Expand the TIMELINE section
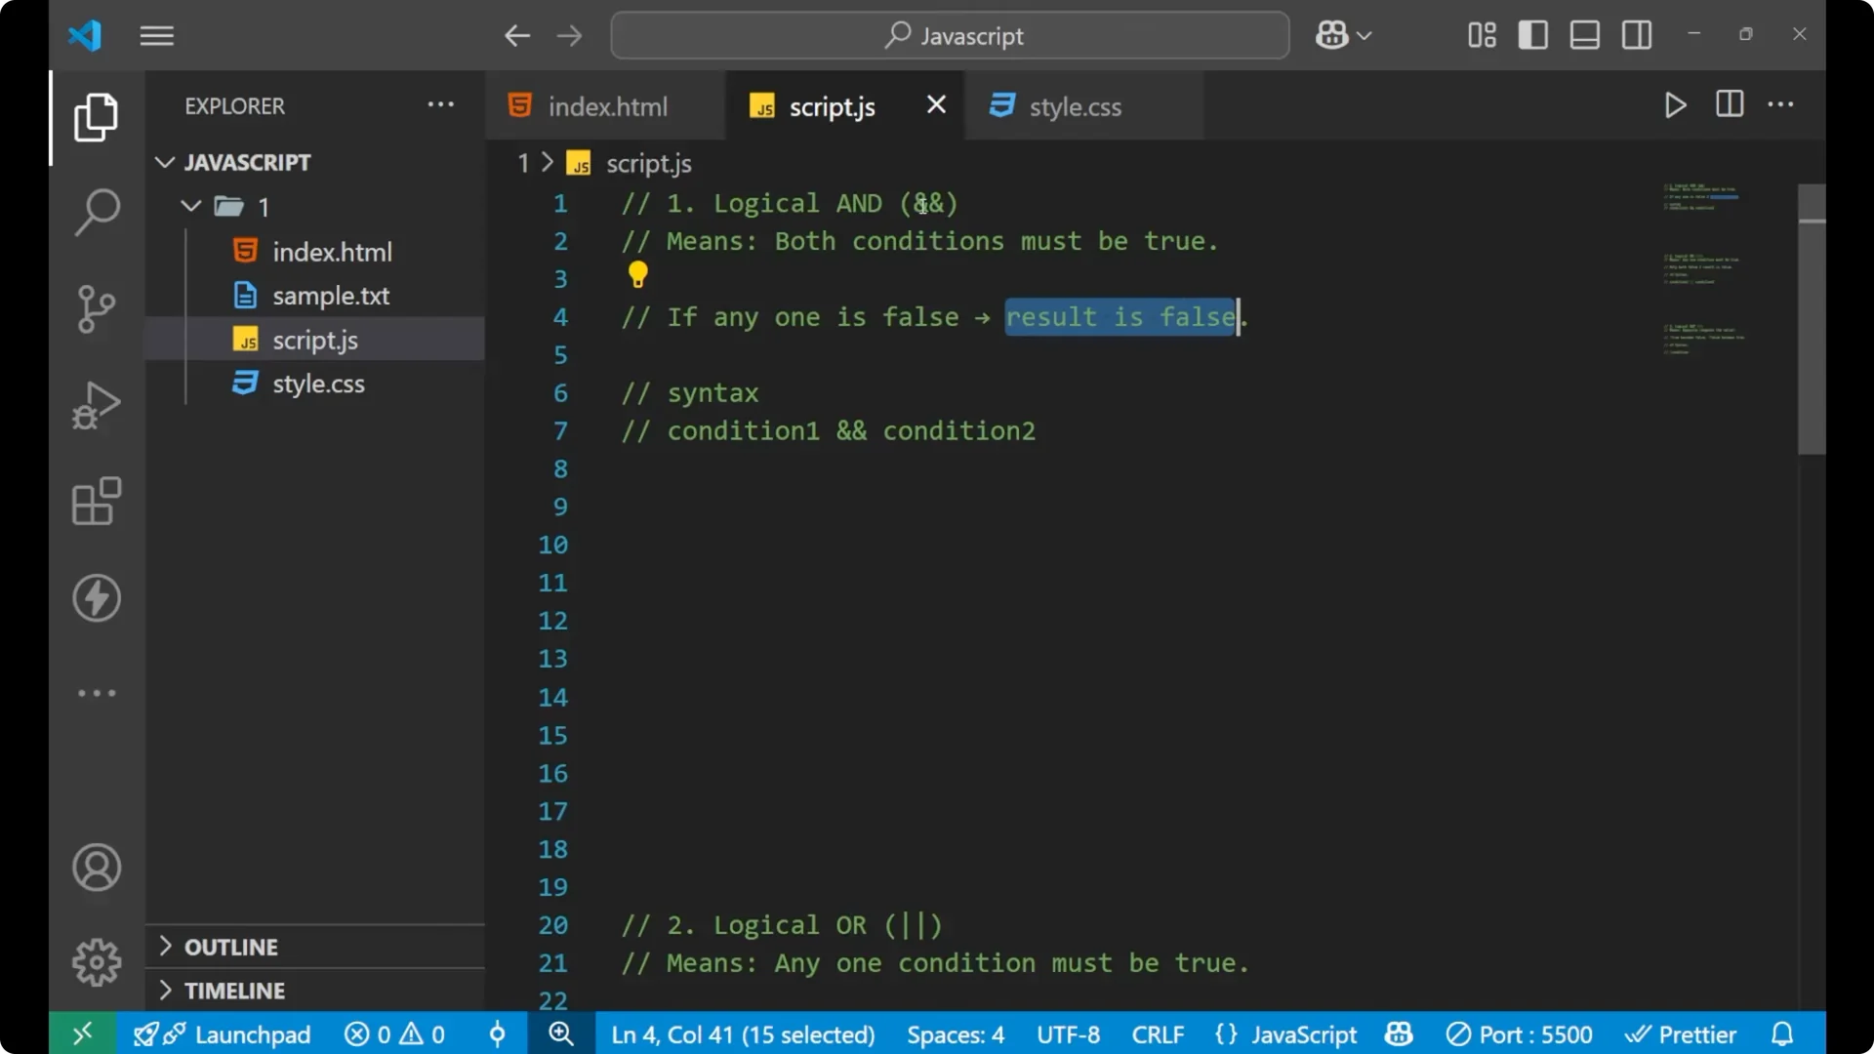The height and width of the screenshot is (1054, 1874). pos(236,990)
